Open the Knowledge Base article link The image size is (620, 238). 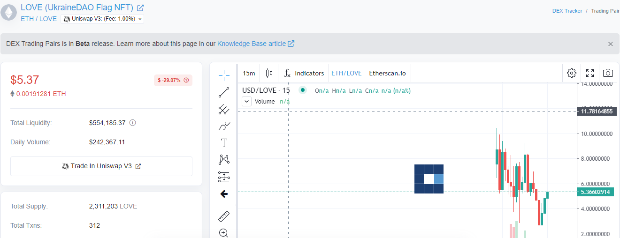(x=256, y=44)
